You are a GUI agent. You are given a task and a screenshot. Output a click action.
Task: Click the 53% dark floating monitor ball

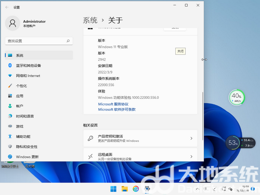coord(233,143)
